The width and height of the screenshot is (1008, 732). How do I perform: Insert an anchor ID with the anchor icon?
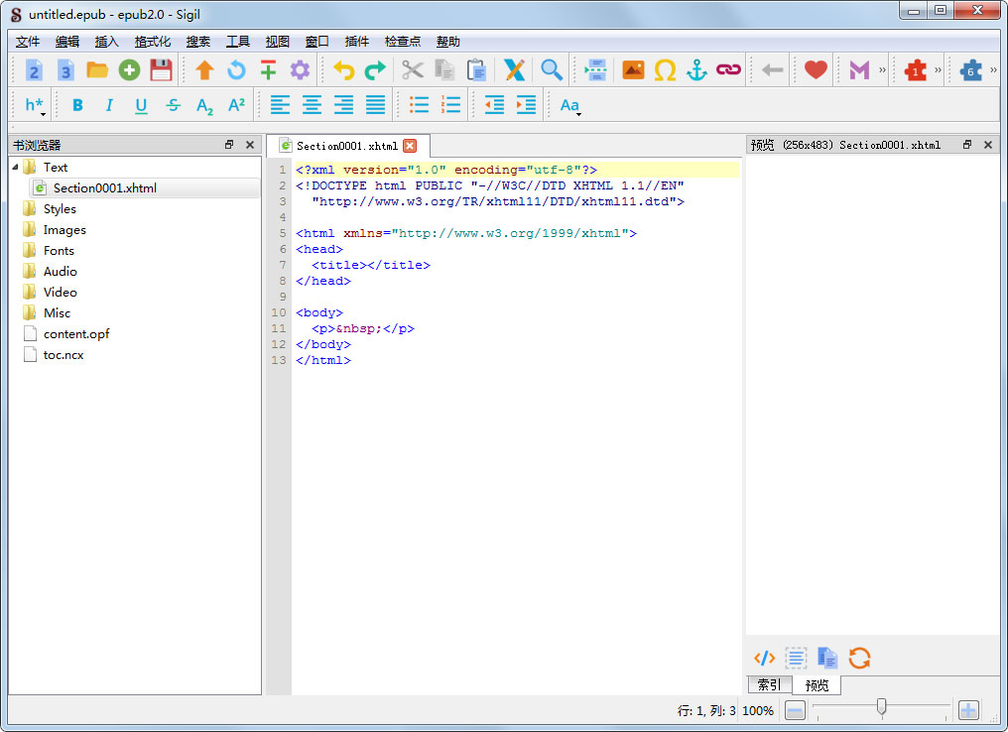point(696,70)
